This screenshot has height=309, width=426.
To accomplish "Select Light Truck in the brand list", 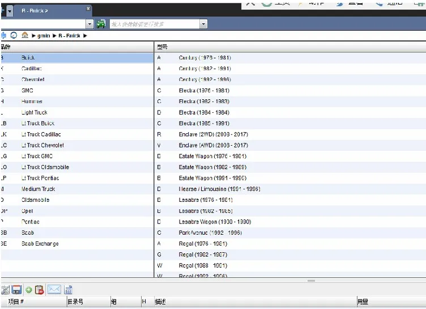I will click(77, 112).
